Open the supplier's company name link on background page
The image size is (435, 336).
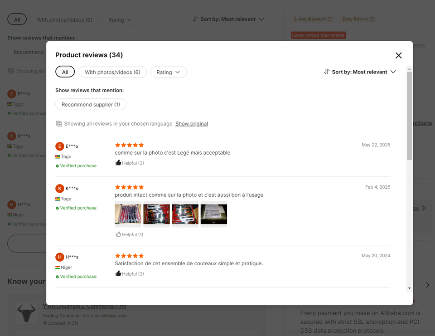click(84, 306)
